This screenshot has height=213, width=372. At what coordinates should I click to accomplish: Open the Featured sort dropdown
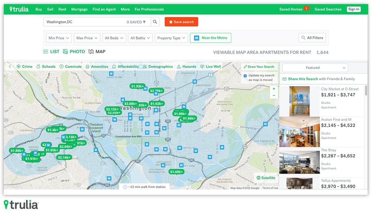pyautogui.click(x=315, y=68)
